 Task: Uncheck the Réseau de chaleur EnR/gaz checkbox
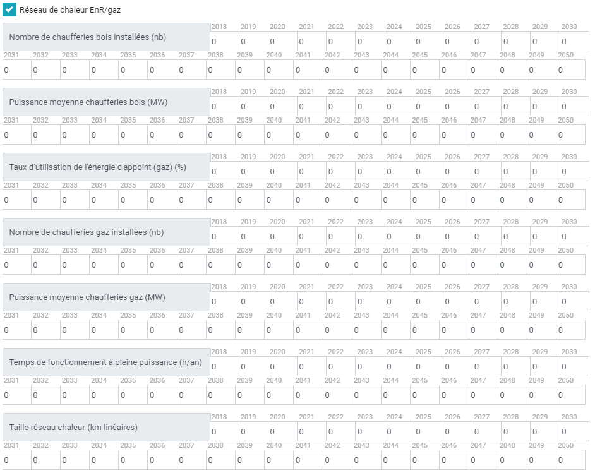click(9, 9)
